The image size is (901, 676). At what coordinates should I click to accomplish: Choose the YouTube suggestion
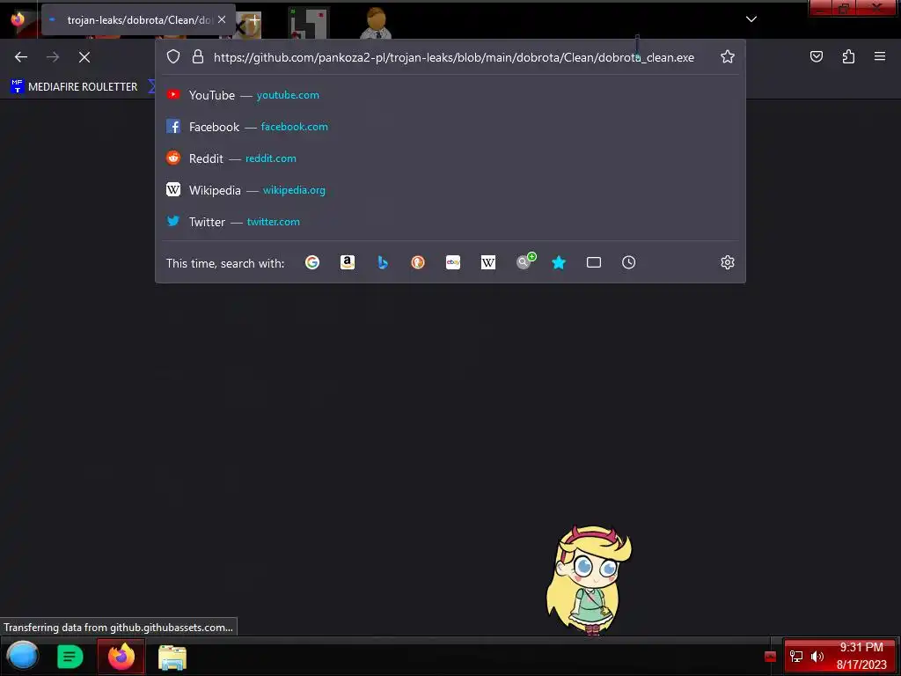450,95
